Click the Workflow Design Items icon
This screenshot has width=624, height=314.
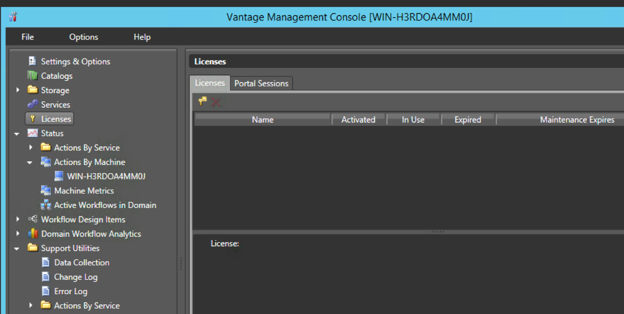[33, 219]
